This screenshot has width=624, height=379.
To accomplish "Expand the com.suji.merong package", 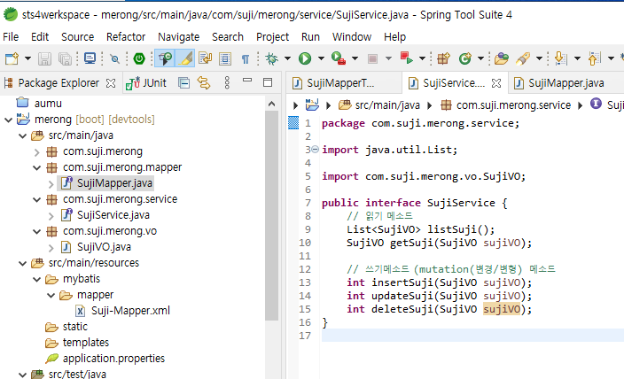I will click(x=37, y=151).
